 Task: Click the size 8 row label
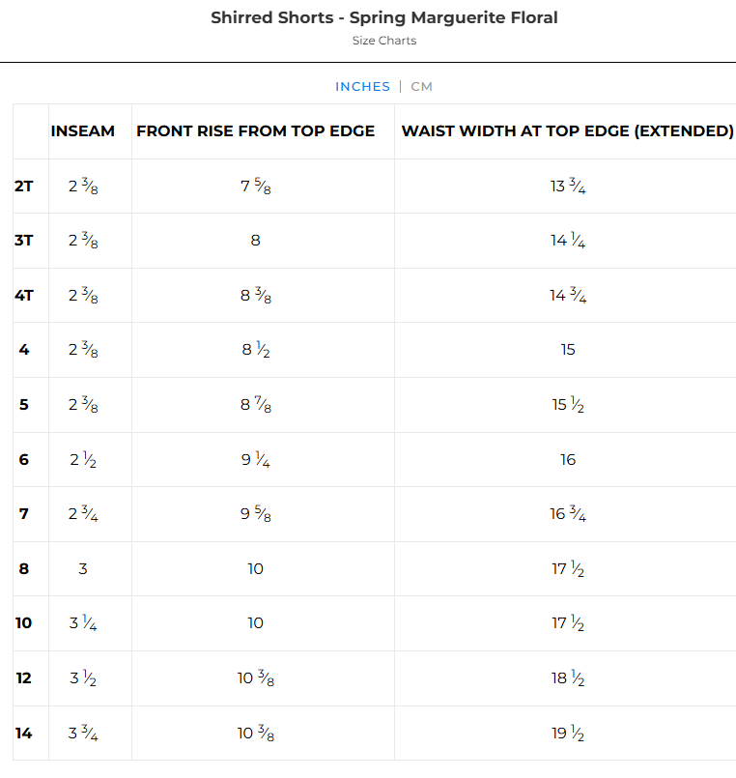[x=24, y=568]
